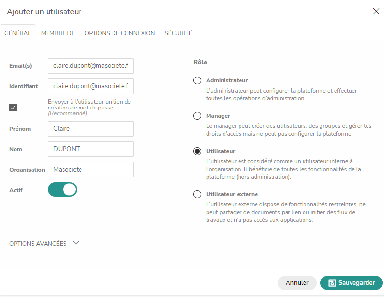
Task: Select the Manager role radio button
Action: coord(197,116)
